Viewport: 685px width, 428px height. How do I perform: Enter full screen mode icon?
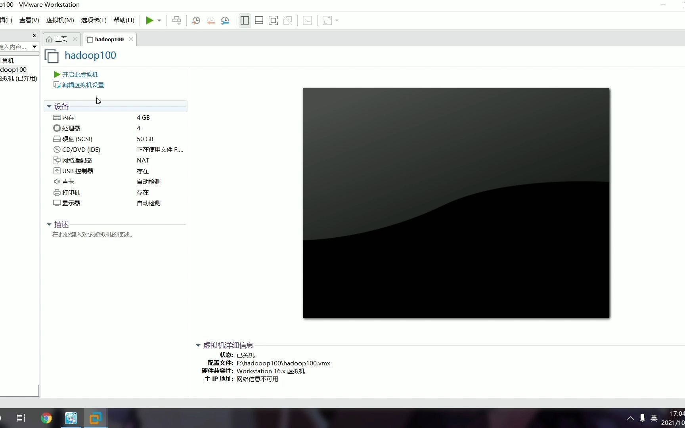point(273,21)
